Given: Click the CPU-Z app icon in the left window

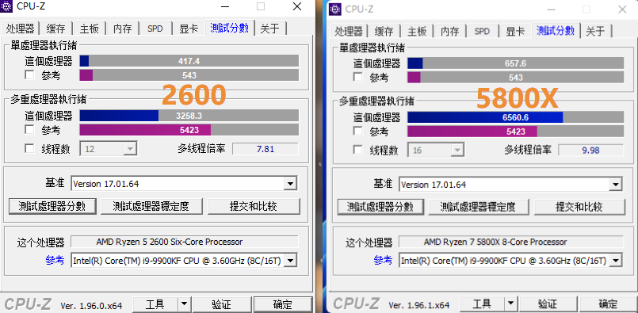Looking at the screenshot, I should pyautogui.click(x=7, y=7).
